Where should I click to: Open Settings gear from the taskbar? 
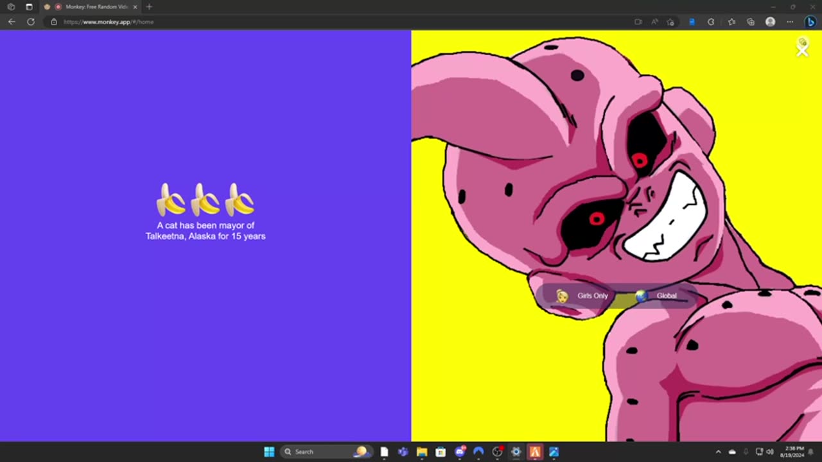(516, 452)
